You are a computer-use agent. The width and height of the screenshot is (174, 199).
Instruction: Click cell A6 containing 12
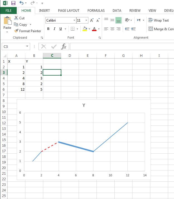click(16, 90)
